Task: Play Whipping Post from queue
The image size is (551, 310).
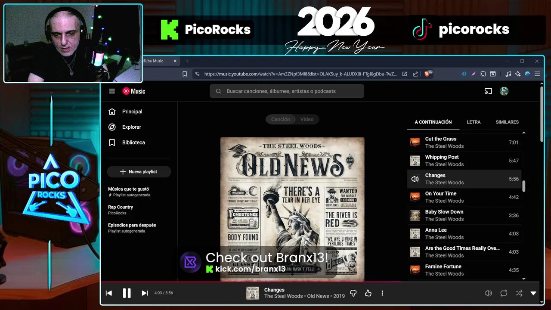Action: 464,161
